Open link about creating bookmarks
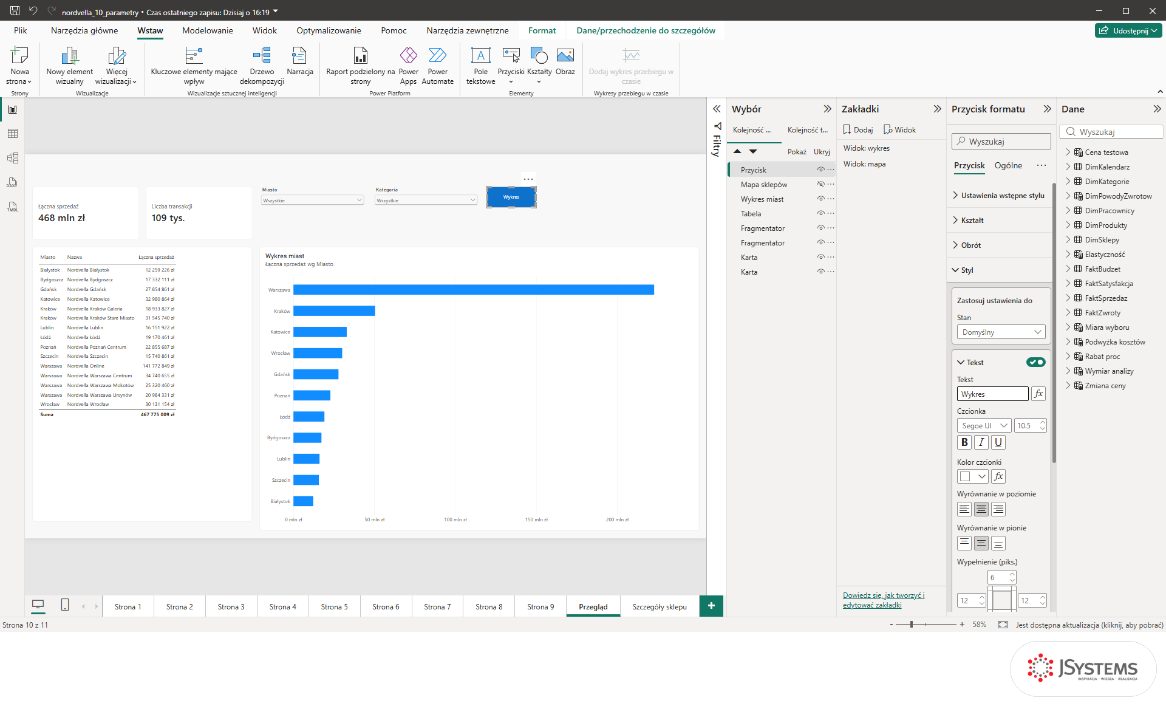The height and width of the screenshot is (706, 1166). pos(884,600)
